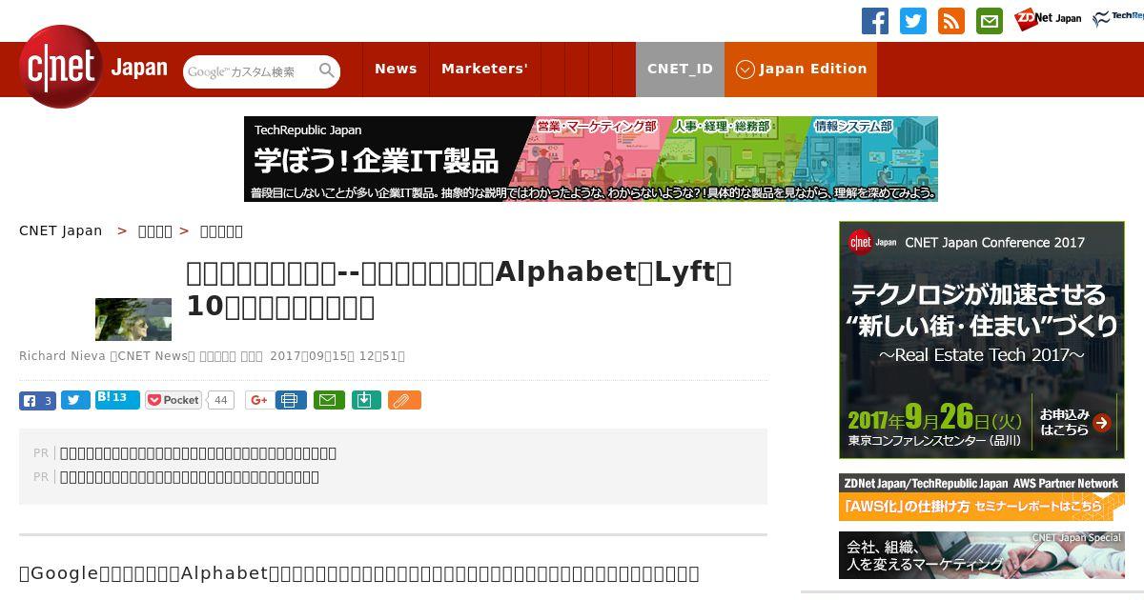
Task: Open the first PR sponsored link
Action: pos(198,453)
